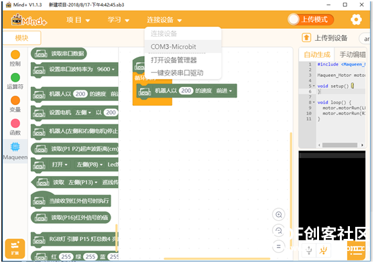The image size is (374, 263).
Task: Open the 学习 menu
Action: coord(119,20)
